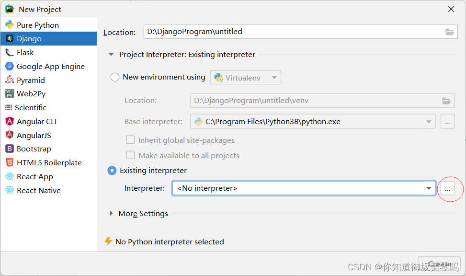Collapse Project Interpreter section
466x276 pixels.
click(111, 55)
